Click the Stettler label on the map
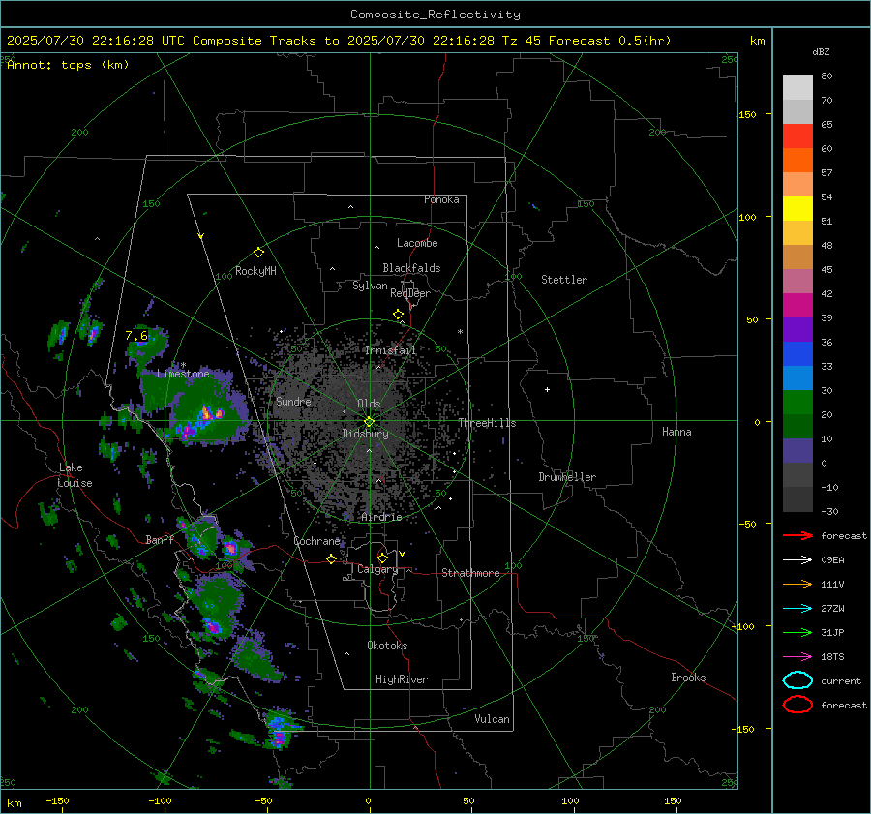Image resolution: width=871 pixels, height=814 pixels. 564,280
